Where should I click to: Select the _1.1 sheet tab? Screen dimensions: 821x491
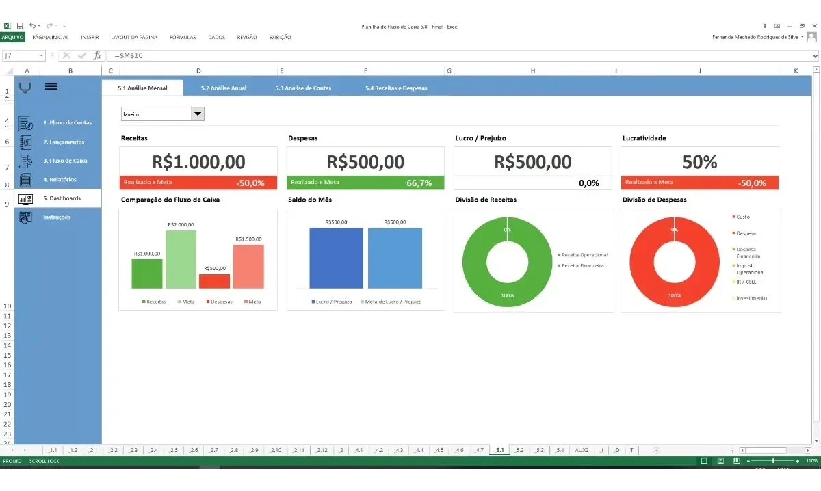[x=53, y=450]
